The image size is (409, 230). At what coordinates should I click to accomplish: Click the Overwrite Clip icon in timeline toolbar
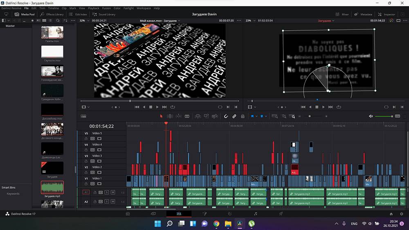pos(206,116)
